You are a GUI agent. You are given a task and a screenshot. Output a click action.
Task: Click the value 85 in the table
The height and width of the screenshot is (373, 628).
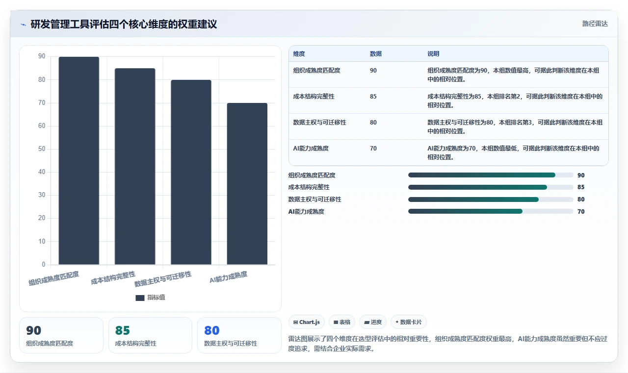click(x=373, y=97)
